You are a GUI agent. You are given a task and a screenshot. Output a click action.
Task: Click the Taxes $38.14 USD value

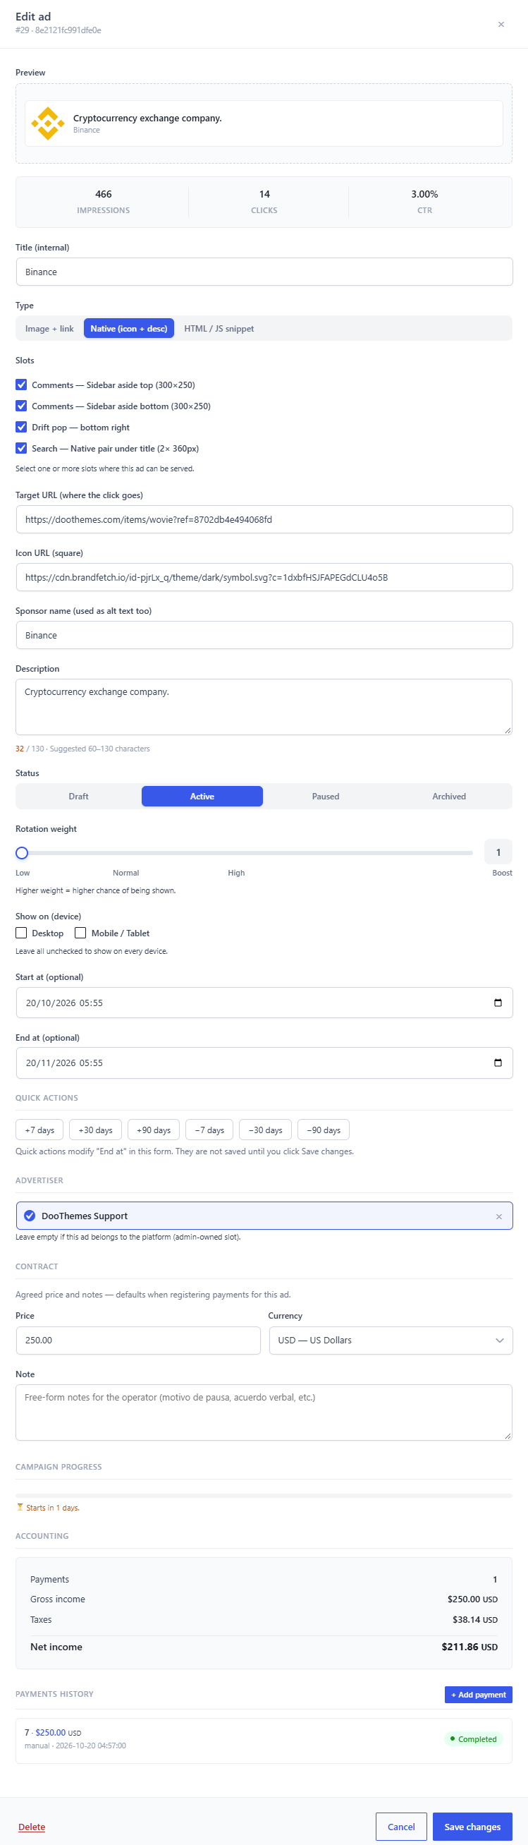pos(475,1619)
